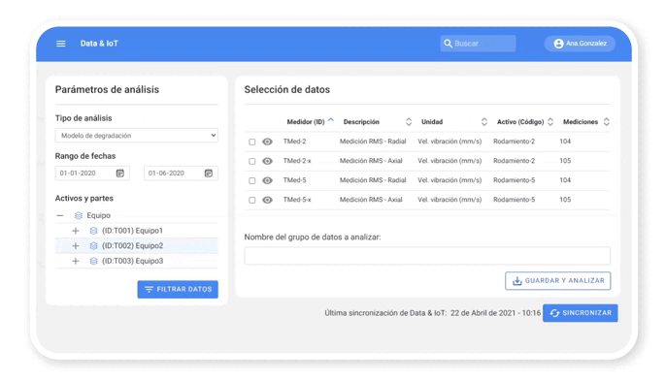Click the Ana.Gonzalez user avatar icon
666x380 pixels.
(x=558, y=44)
